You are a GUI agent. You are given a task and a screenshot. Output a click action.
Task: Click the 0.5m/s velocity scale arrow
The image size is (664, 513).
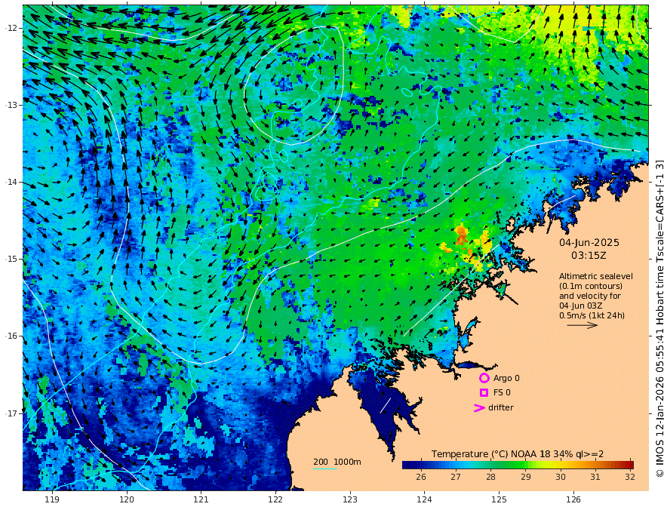[583, 325]
